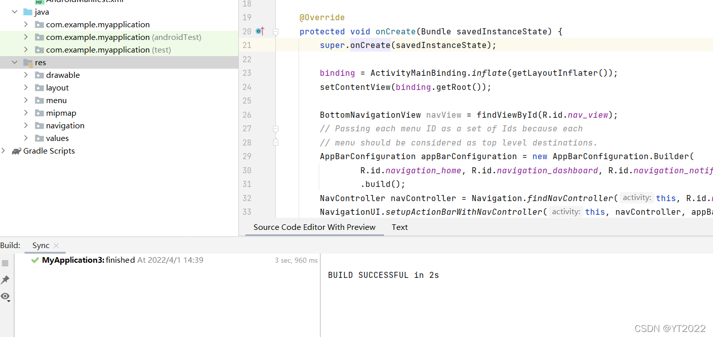
Task: Expand the drawable folder chevron
Action: pos(26,75)
